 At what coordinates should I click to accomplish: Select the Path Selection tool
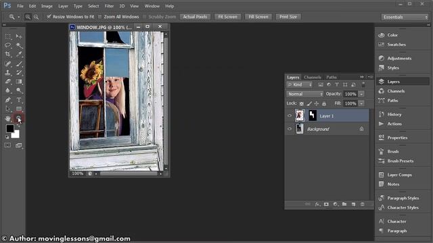7,109
